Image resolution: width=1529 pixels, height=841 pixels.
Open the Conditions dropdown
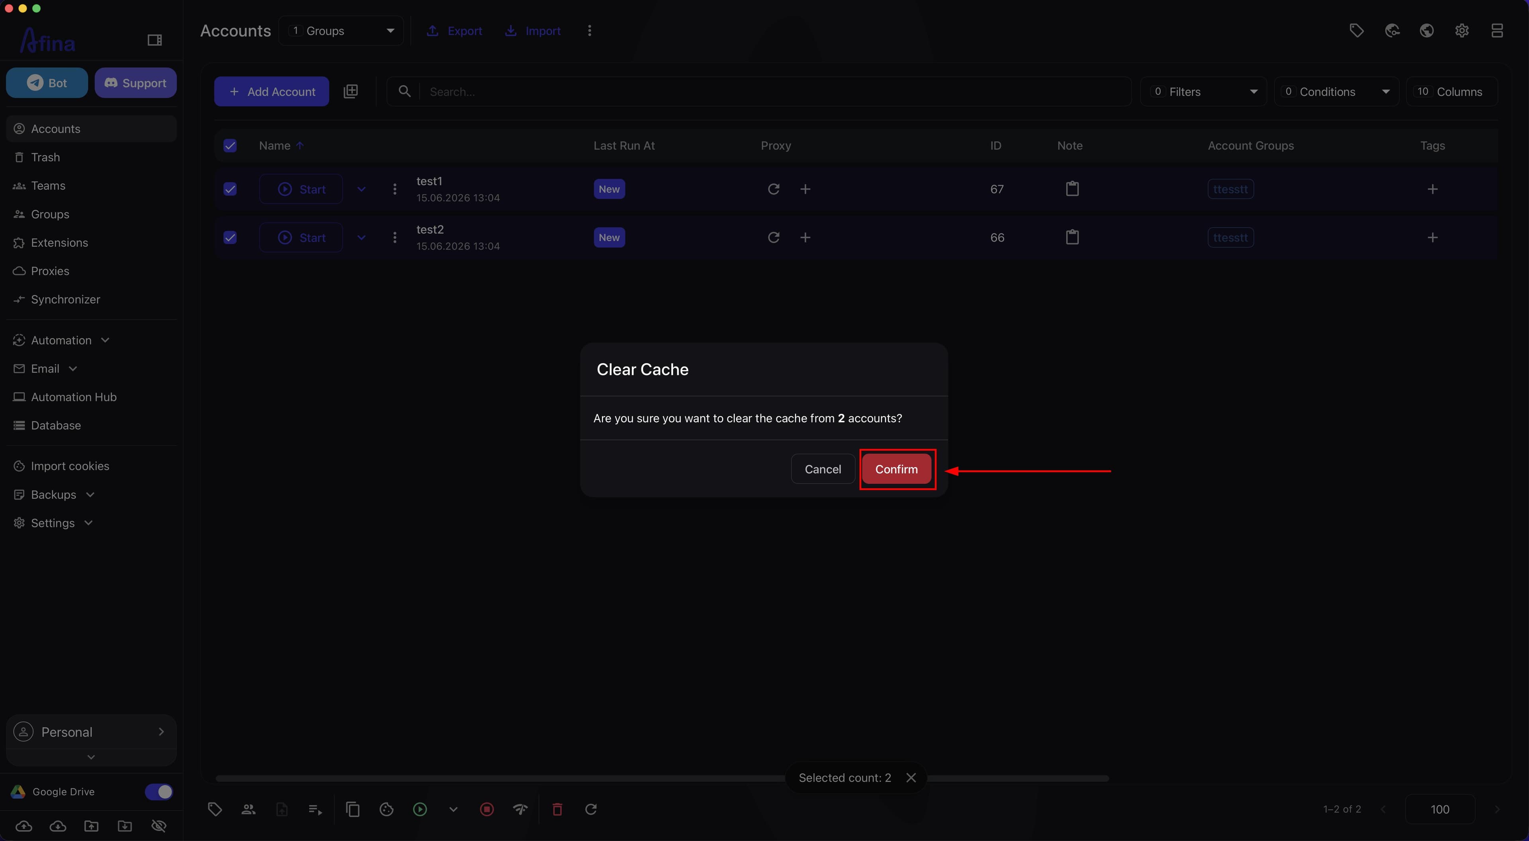pyautogui.click(x=1336, y=92)
